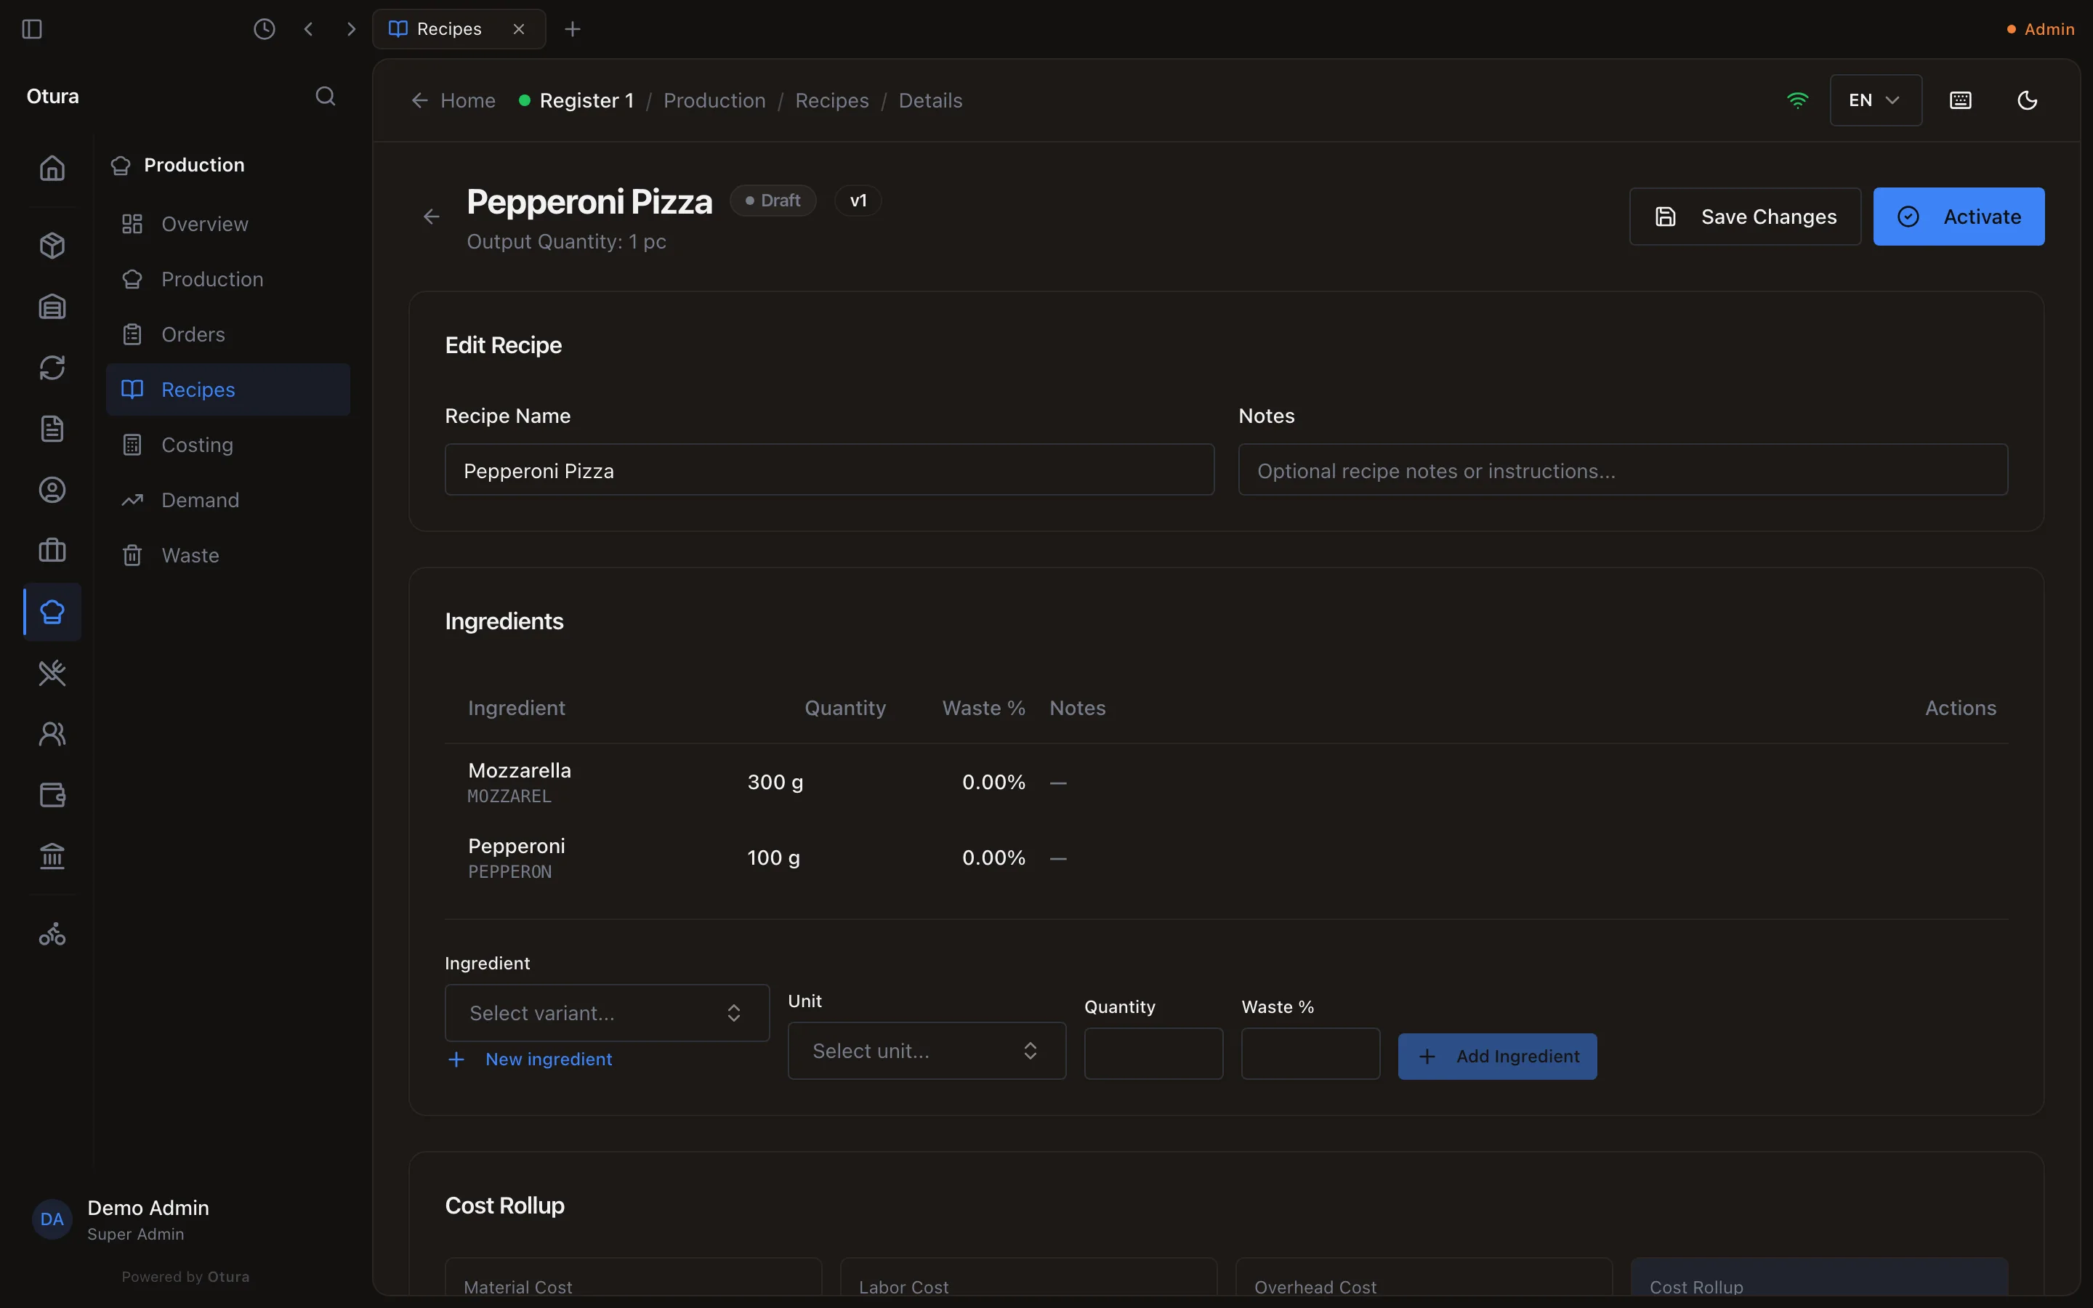Go forward with the right chevron

click(350, 29)
